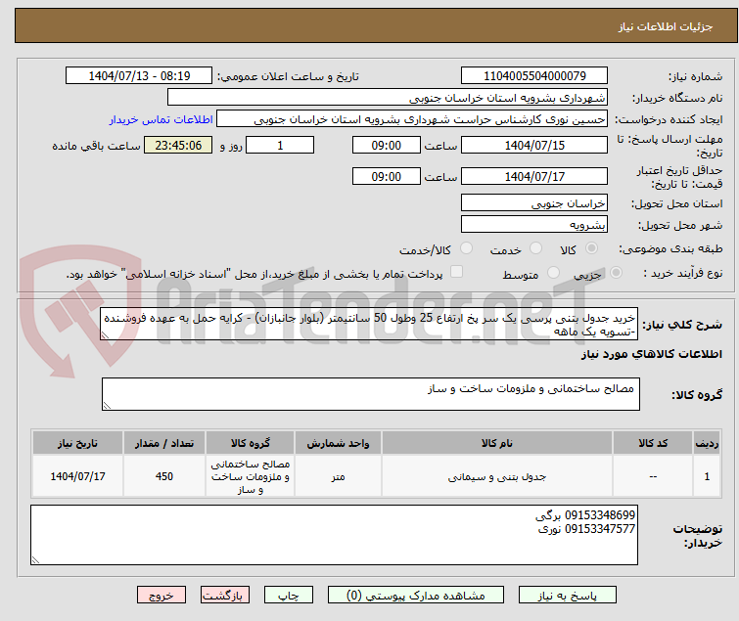Viewport: 739px width, 621px height.
Task: Click the بازگشت back button
Action: [x=224, y=596]
